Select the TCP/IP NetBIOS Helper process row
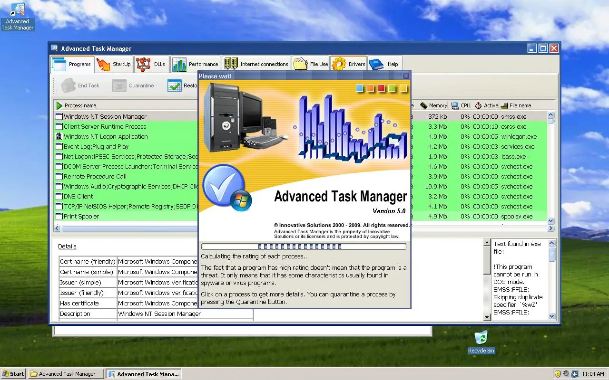609x380 pixels. 300,206
